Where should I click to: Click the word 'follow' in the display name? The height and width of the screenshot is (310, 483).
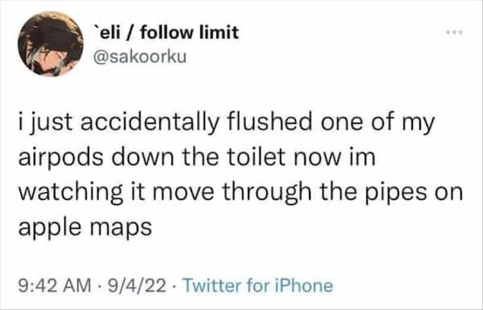(168, 32)
